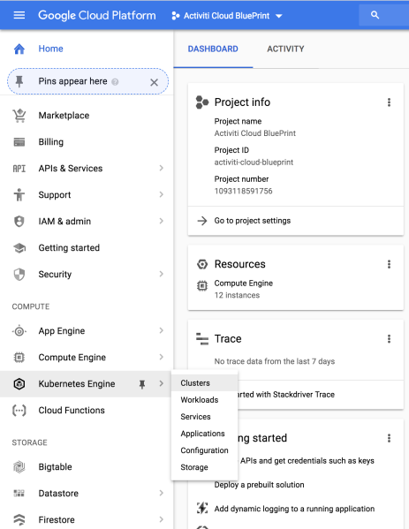Screen dimensions: 409x529
Task: Expand the Security submenu arrow
Action: (162, 274)
